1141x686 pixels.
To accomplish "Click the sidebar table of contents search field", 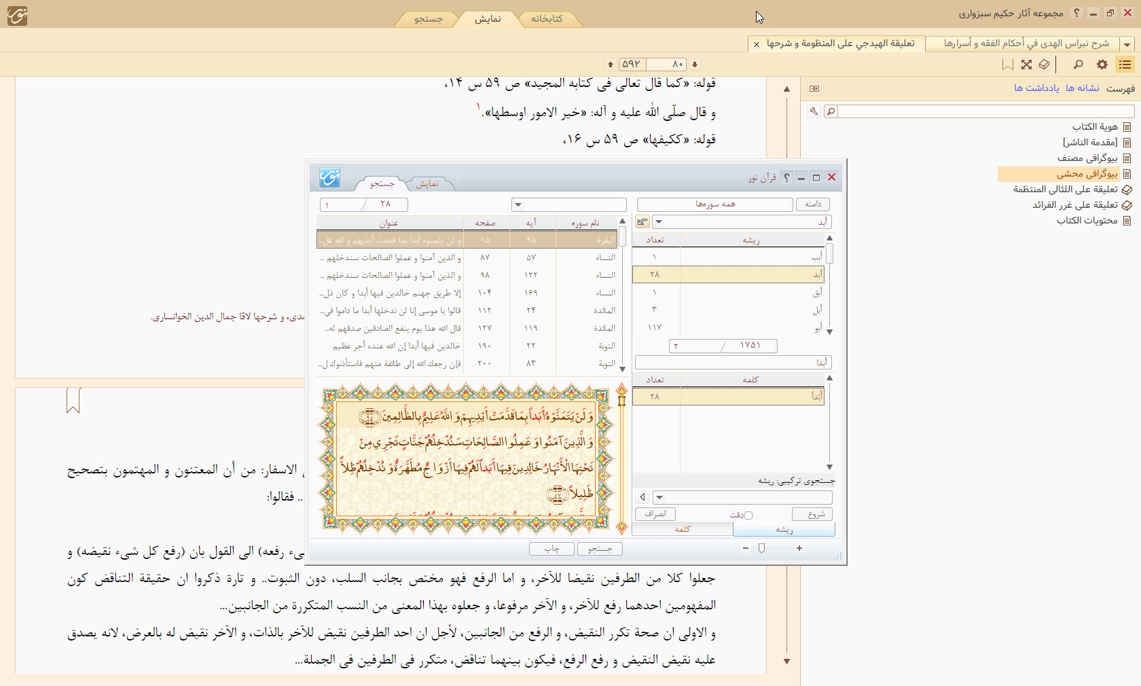I will tap(986, 111).
